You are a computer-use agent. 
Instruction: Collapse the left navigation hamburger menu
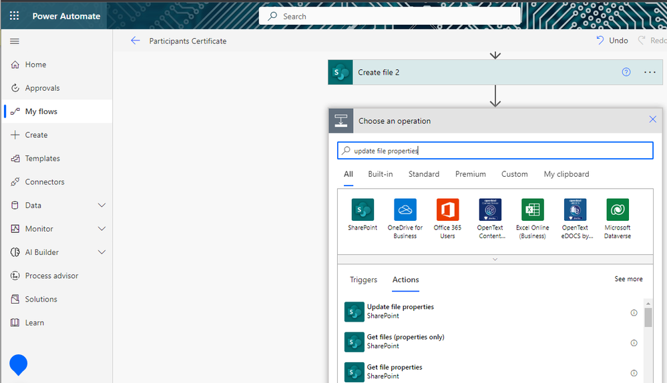15,41
